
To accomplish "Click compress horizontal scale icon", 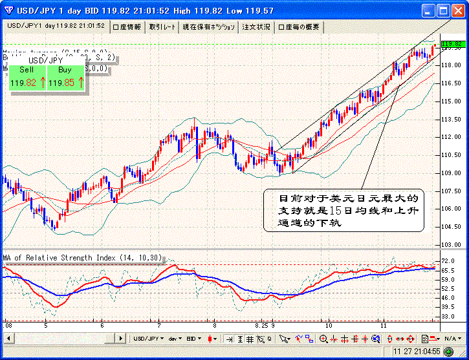I will 334,339.
